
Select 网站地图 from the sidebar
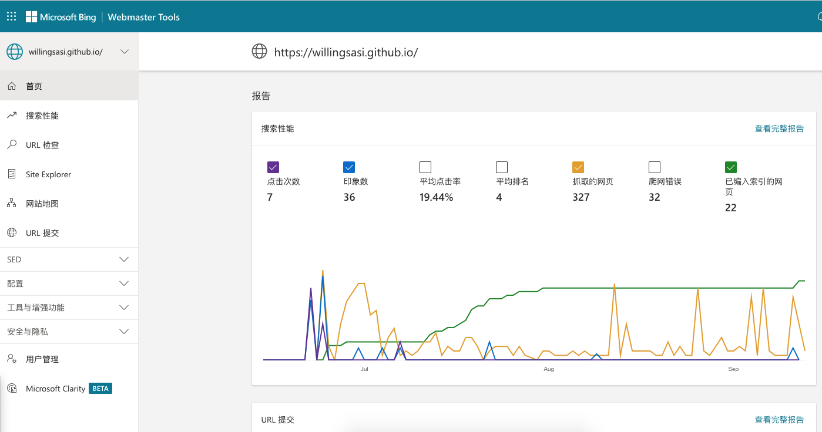42,204
